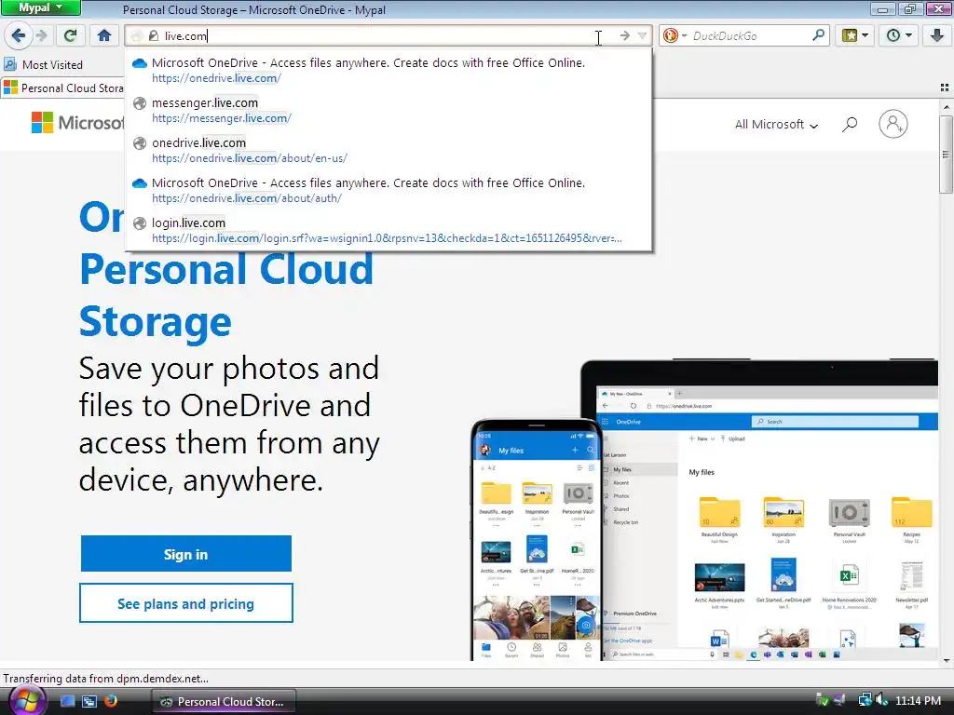The width and height of the screenshot is (954, 715).
Task: Click the 11:14 PM clock
Action: (918, 700)
